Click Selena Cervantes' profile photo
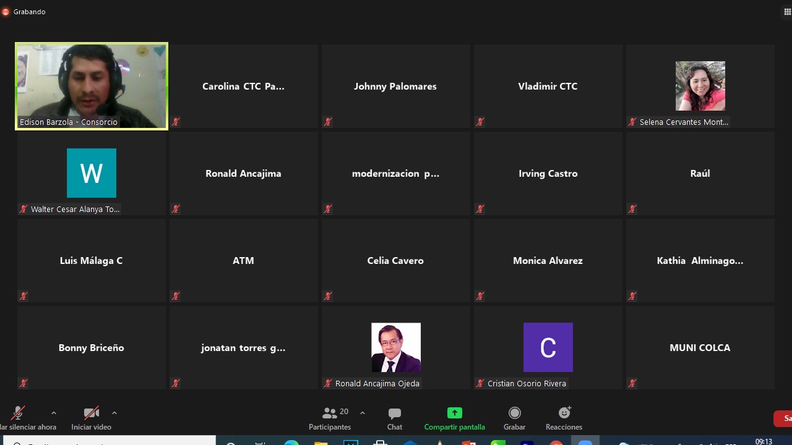 (700, 86)
